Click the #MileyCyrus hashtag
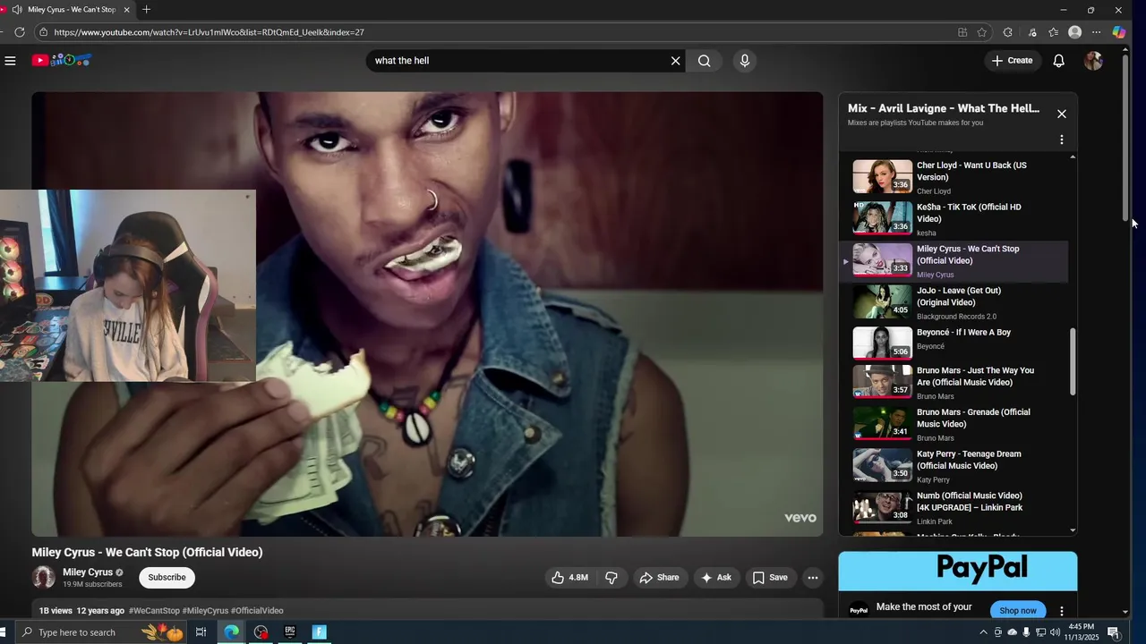The width and height of the screenshot is (1146, 644). click(x=205, y=611)
